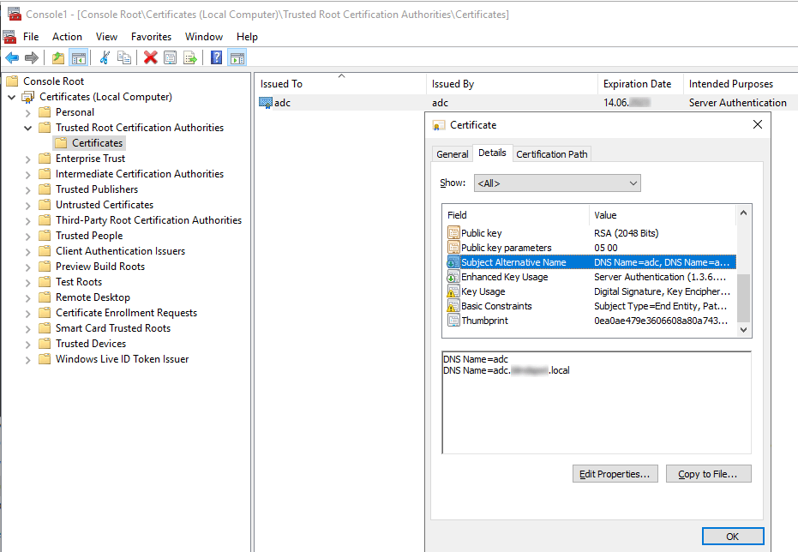The width and height of the screenshot is (798, 552).
Task: Click the Enhanced Key Usage field icon
Action: click(x=453, y=277)
